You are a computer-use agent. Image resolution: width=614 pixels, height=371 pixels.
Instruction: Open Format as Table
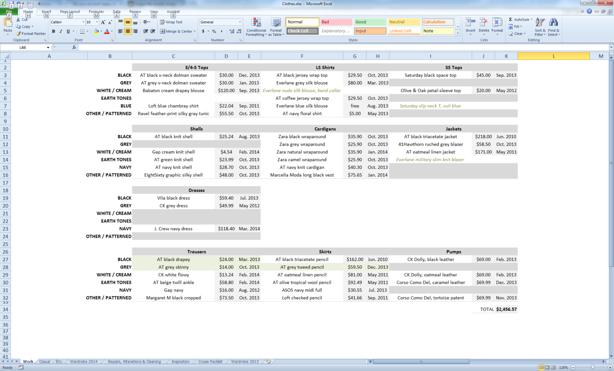click(x=276, y=27)
